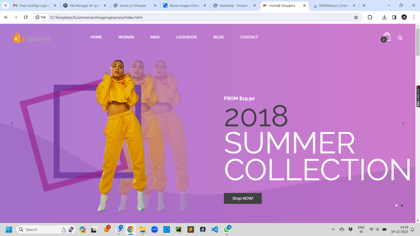Open the LOOKBOOK page link
Screen dimensions: 420x236
tap(186, 37)
